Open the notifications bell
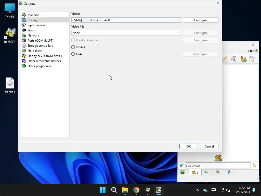 [254, 190]
